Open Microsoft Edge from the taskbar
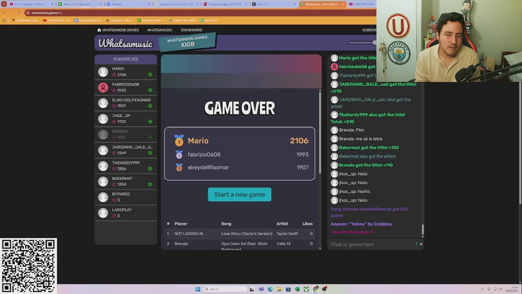 pyautogui.click(x=270, y=289)
